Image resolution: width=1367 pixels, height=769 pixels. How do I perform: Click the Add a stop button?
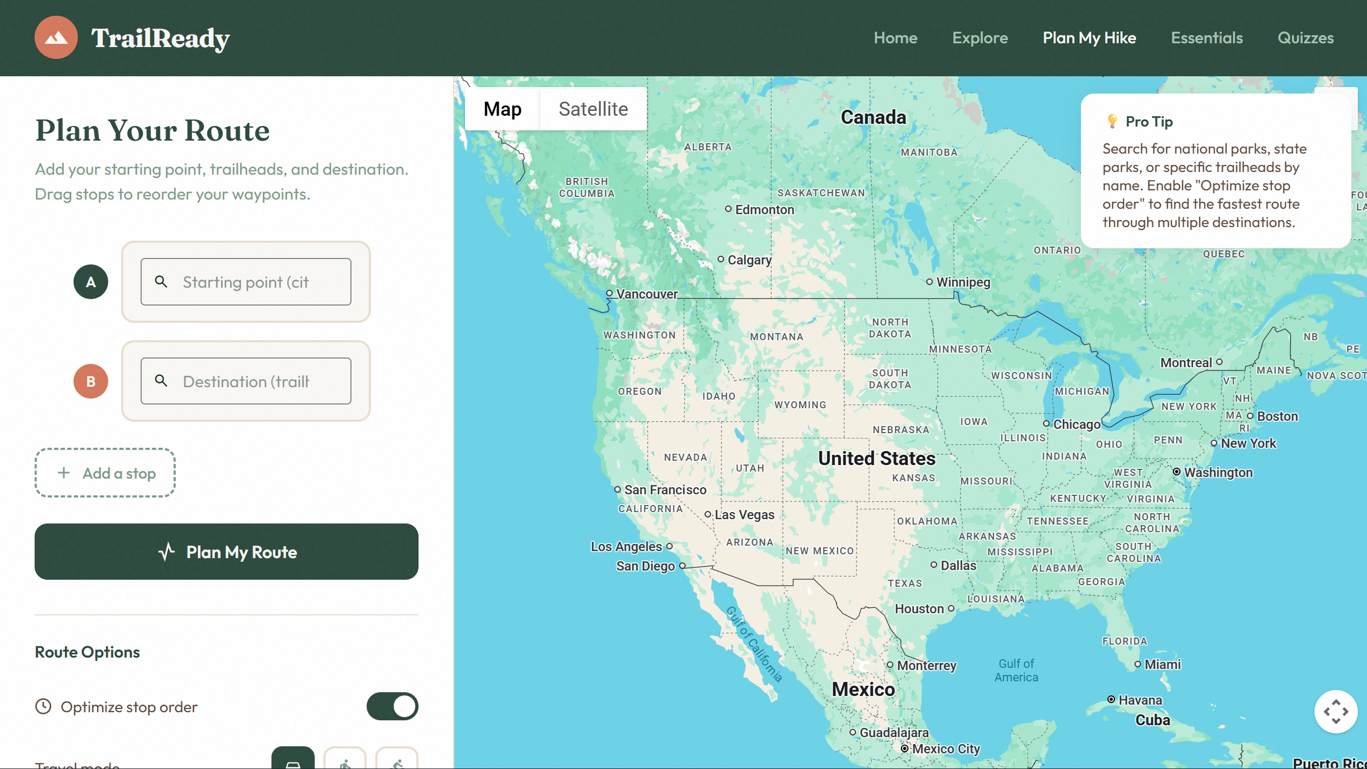pos(105,473)
